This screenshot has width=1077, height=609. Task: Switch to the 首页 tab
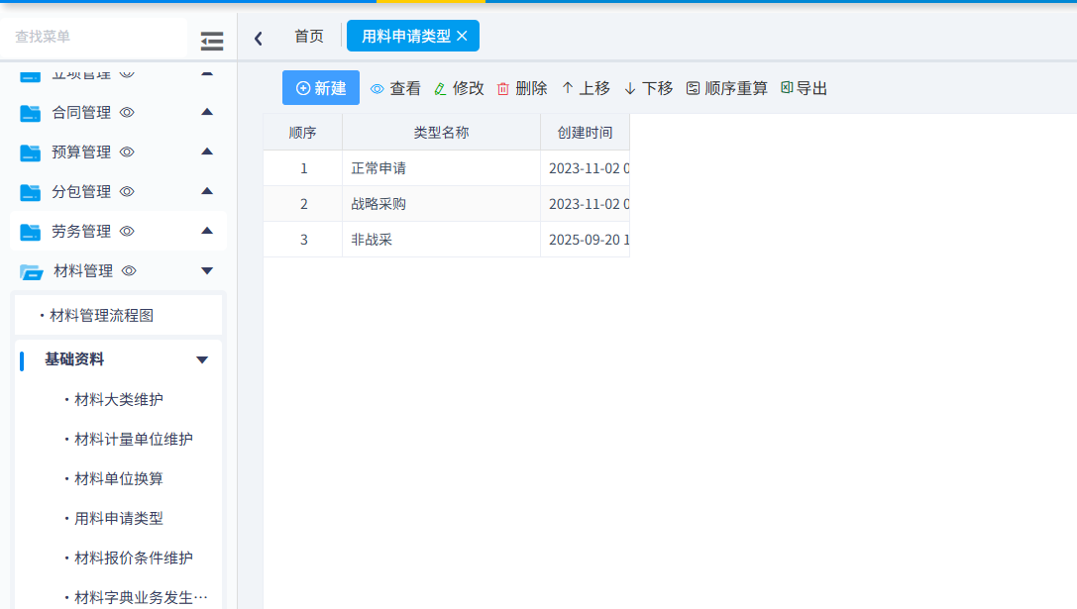point(309,37)
